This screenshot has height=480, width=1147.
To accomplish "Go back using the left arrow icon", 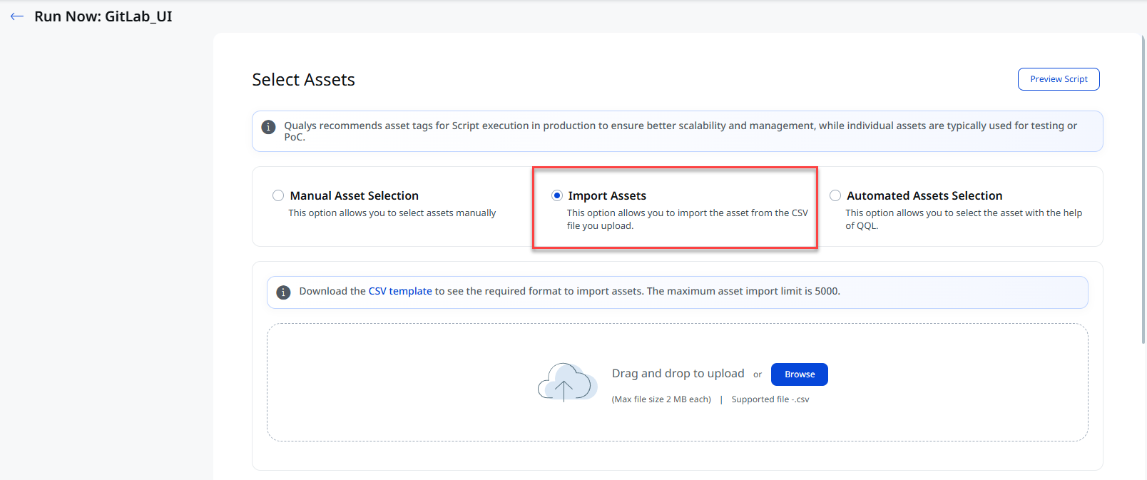I will click(x=17, y=16).
